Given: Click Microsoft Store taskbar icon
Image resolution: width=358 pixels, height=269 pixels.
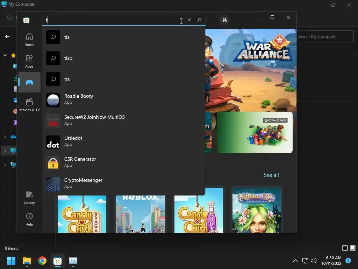Looking at the screenshot, I should 58,261.
